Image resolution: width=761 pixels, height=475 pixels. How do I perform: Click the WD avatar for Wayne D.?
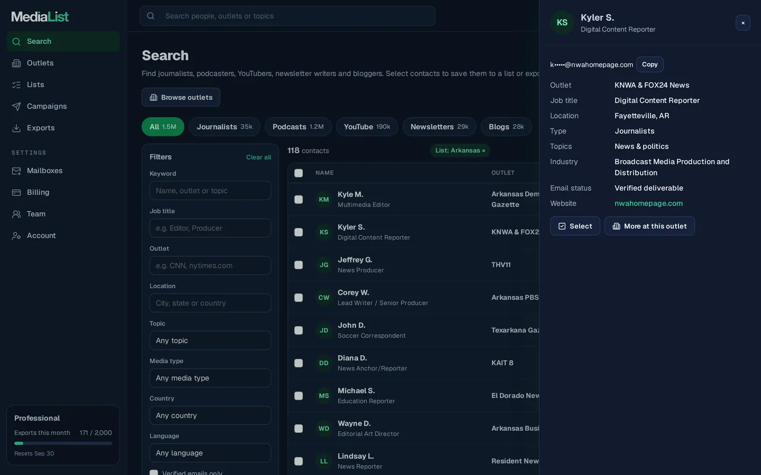click(x=324, y=429)
